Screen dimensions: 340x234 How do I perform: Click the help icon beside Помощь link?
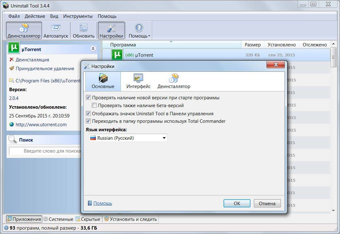tap(90, 203)
